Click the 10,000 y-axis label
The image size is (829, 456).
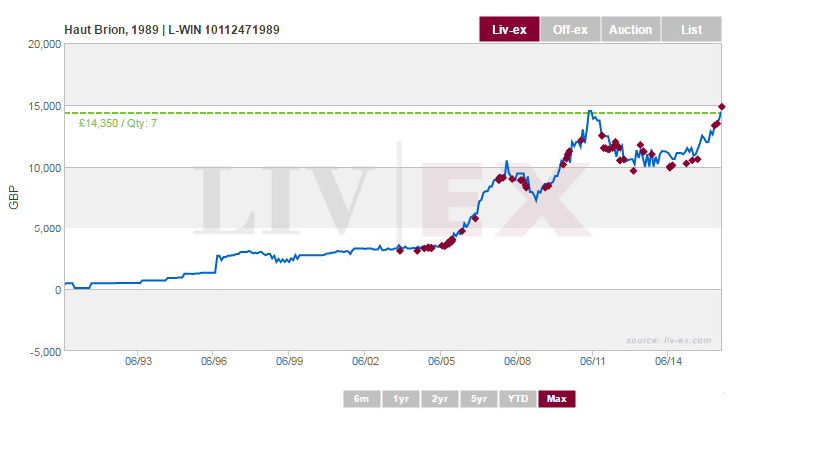click(x=45, y=168)
